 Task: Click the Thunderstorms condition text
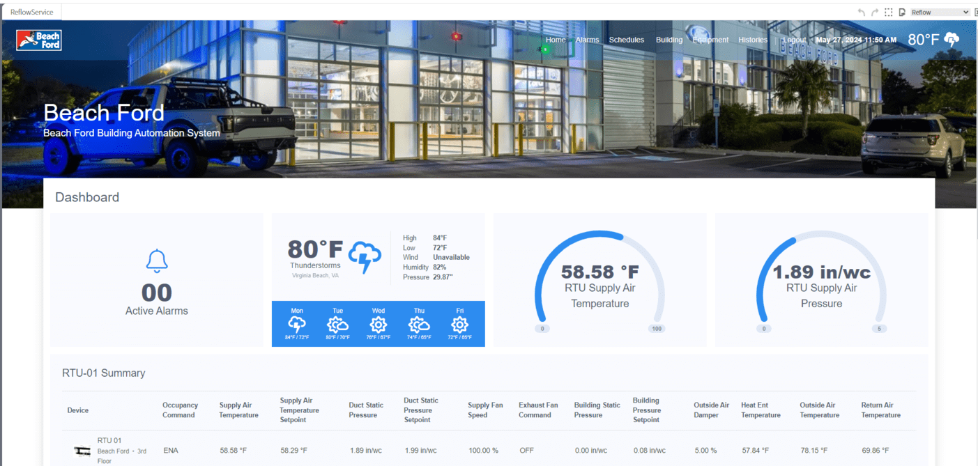315,265
